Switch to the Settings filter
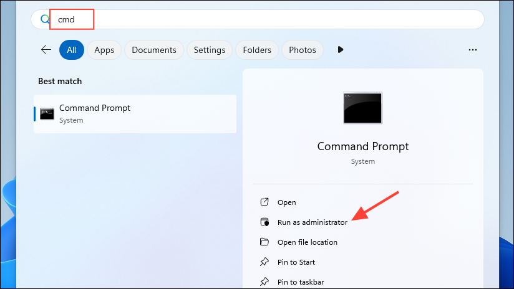Image resolution: width=514 pixels, height=289 pixels. pyautogui.click(x=210, y=50)
